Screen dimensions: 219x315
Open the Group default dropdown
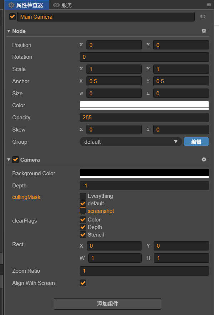[x=131, y=142]
